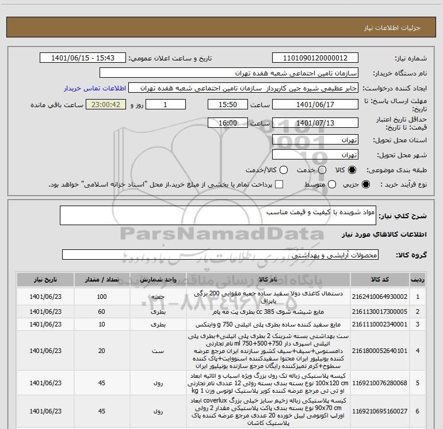443x429 pixels.
Task: Click the remaining days field showing 1
Action: click(x=166, y=104)
